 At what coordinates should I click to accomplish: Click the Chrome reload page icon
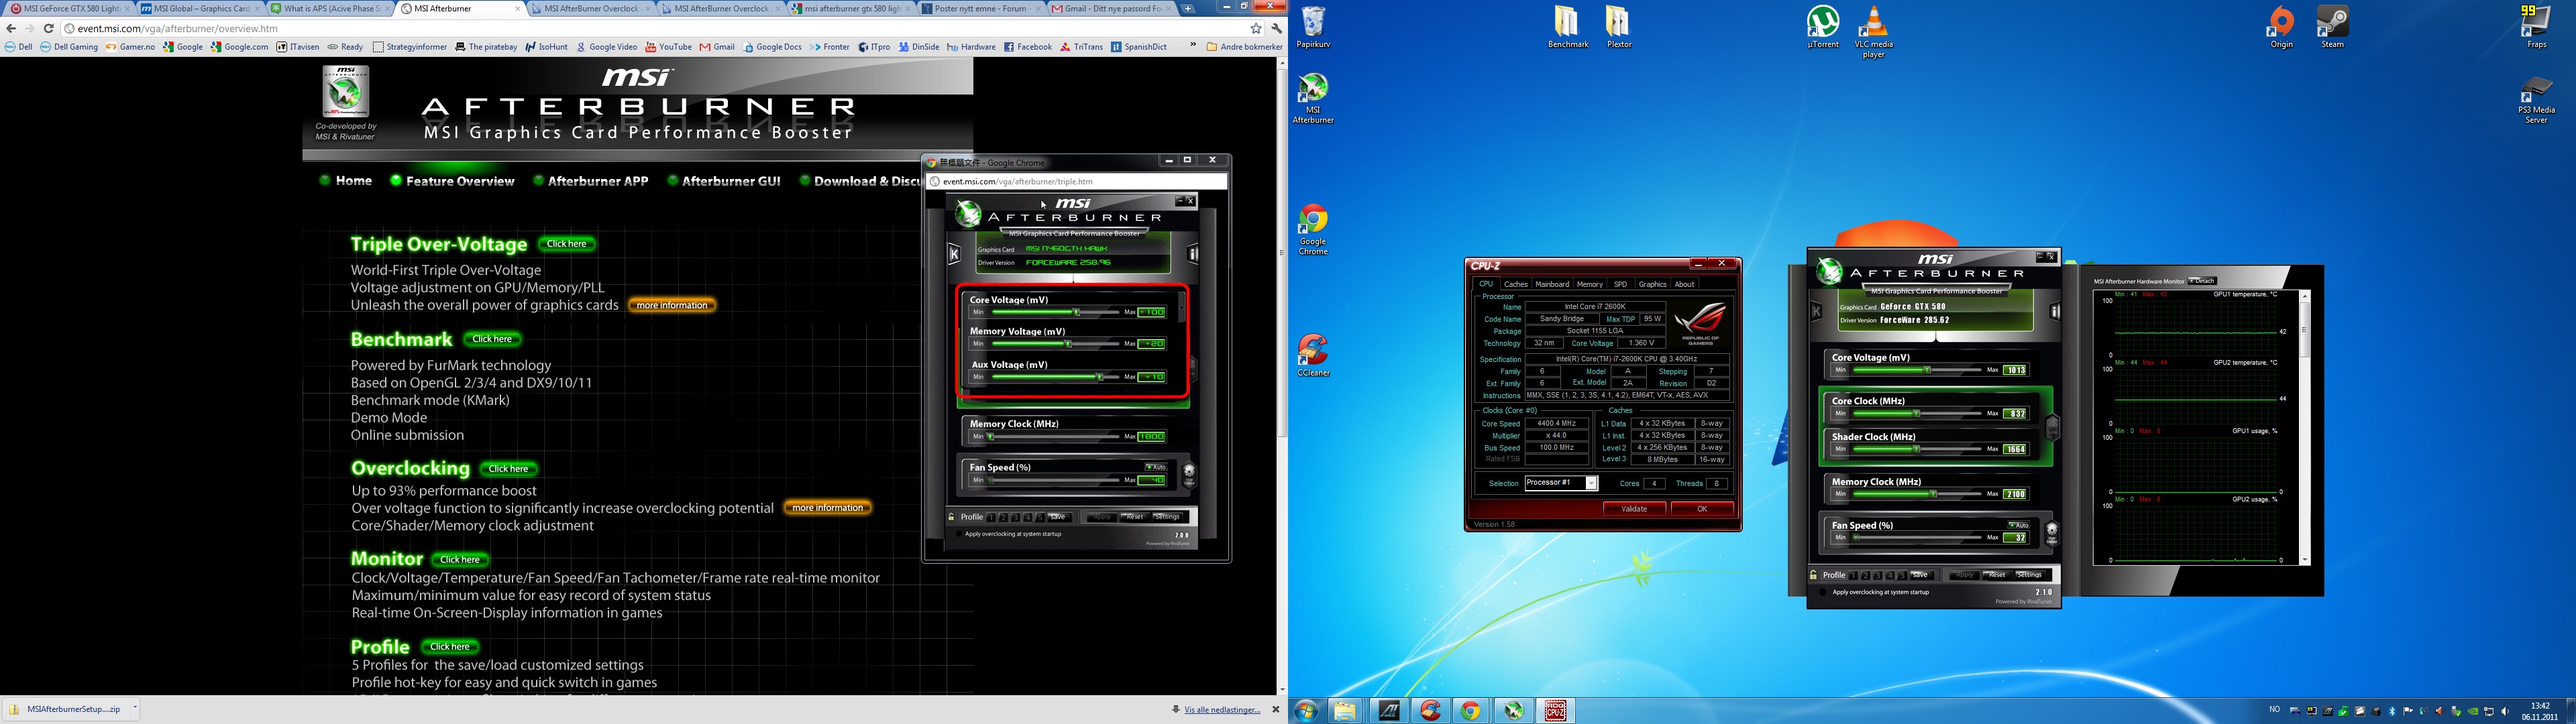[48, 28]
